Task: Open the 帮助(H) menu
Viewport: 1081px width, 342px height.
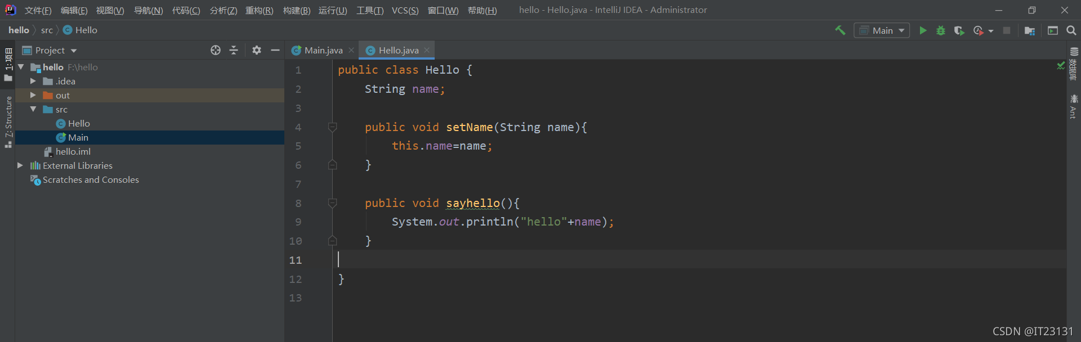Action: 482,10
